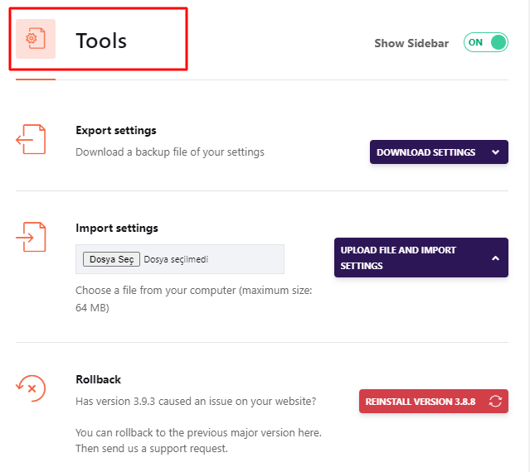Expand chevron on Download Settings button

495,152
